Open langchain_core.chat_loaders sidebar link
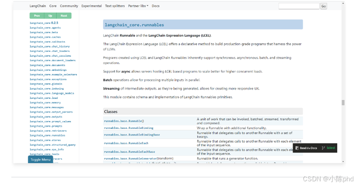This screenshot has height=185, width=355. point(50,51)
